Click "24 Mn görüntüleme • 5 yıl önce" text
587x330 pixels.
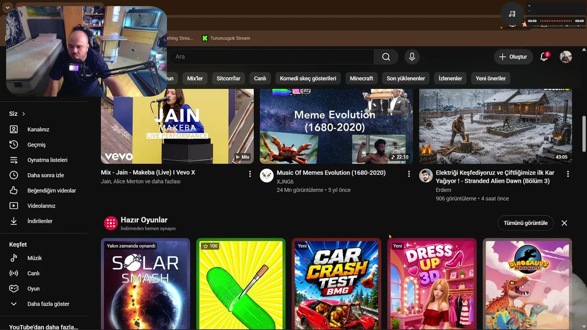314,190
